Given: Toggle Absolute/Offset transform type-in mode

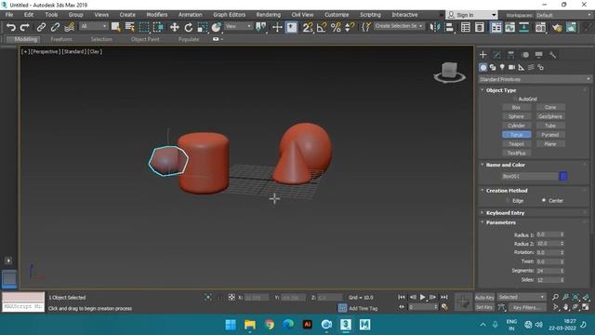Looking at the screenshot, I should (x=231, y=298).
